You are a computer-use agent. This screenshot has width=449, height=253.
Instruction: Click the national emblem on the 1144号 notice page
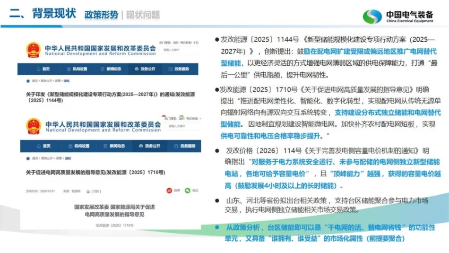pos(33,50)
